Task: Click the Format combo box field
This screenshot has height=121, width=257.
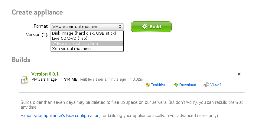Action: click(x=87, y=26)
